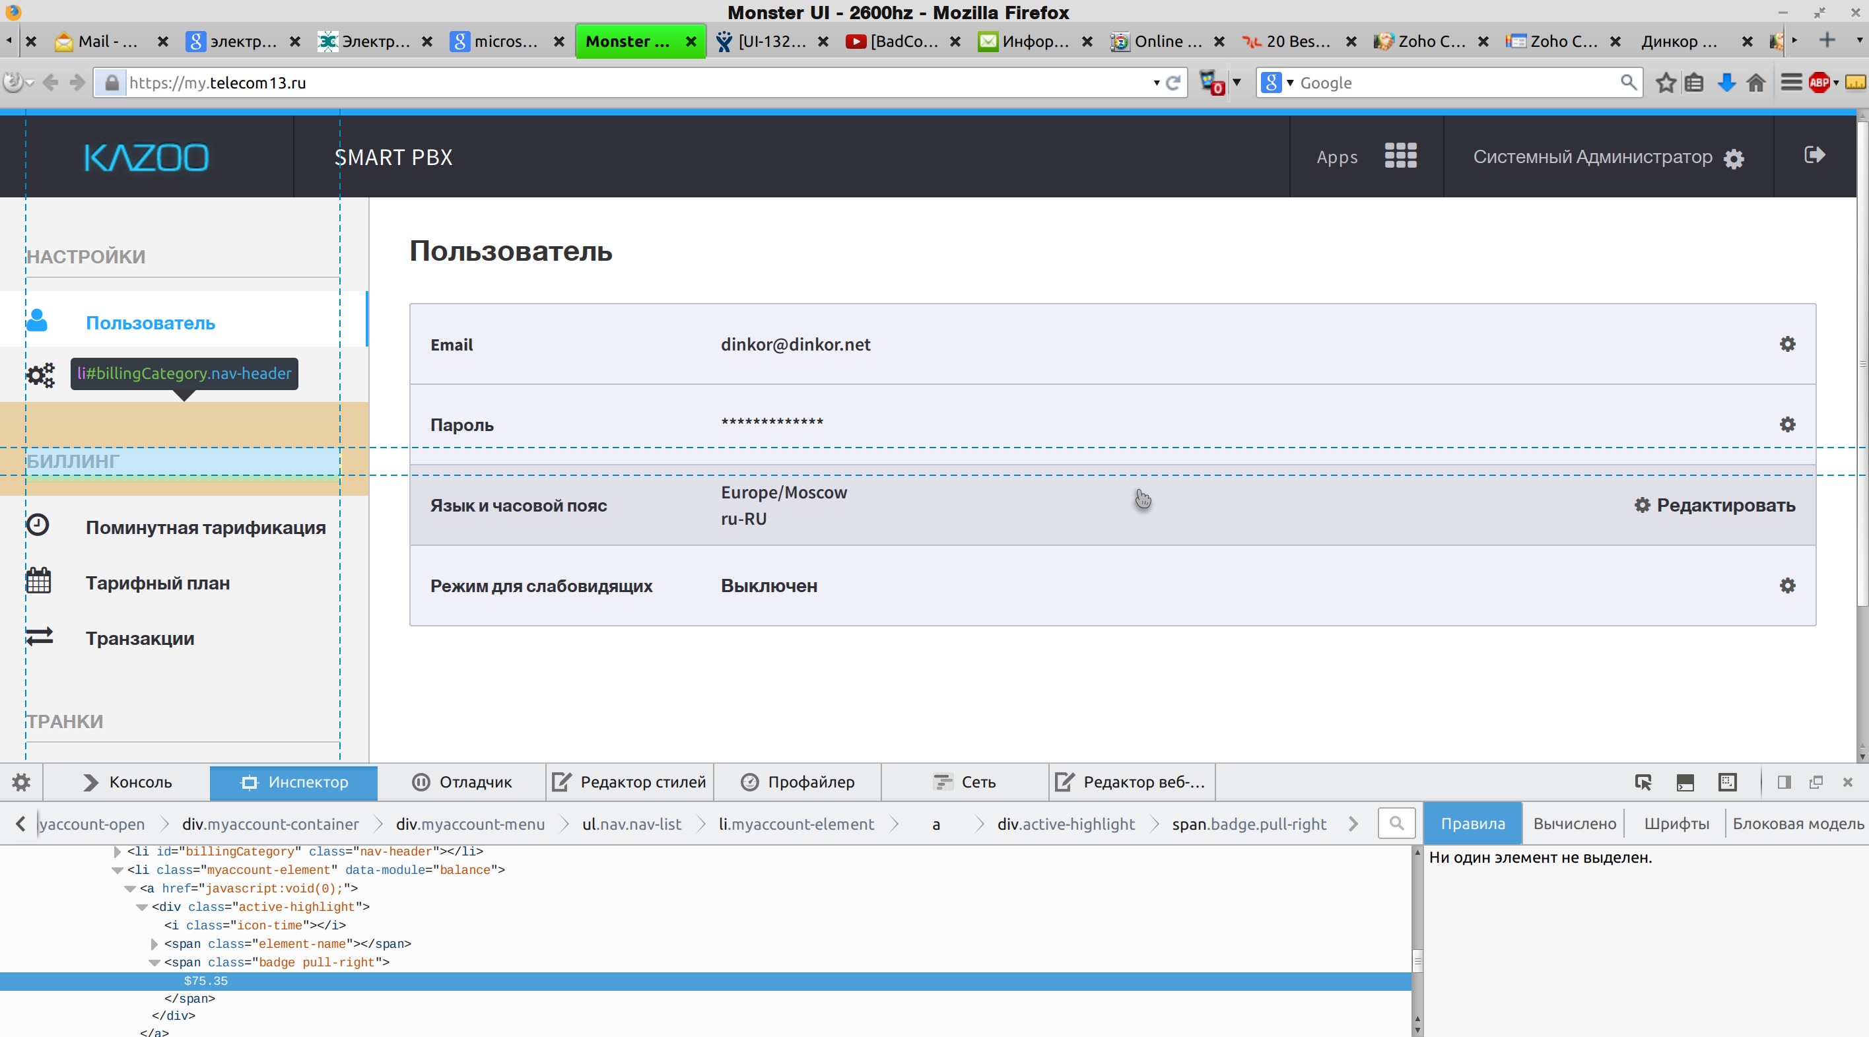This screenshot has height=1037, width=1869.
Task: Switch to the Вычислено sidebar tab
Action: [1575, 824]
